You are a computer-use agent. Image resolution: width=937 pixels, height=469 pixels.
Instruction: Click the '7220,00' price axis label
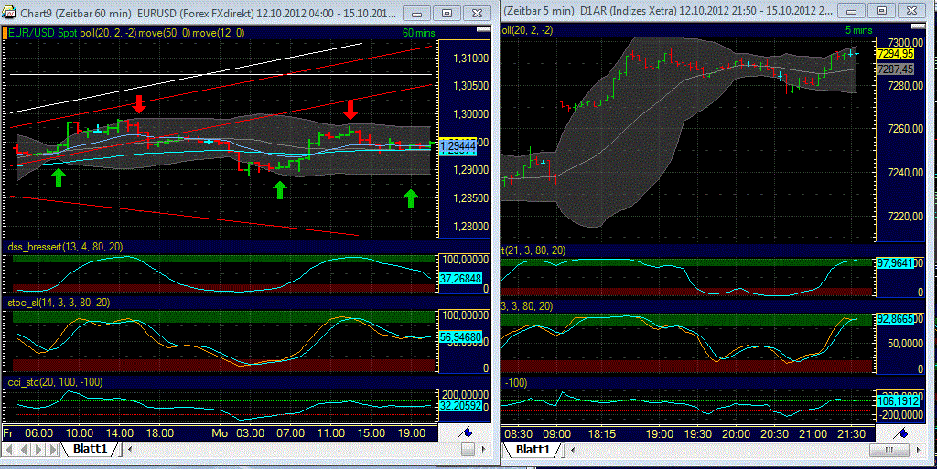pos(905,216)
